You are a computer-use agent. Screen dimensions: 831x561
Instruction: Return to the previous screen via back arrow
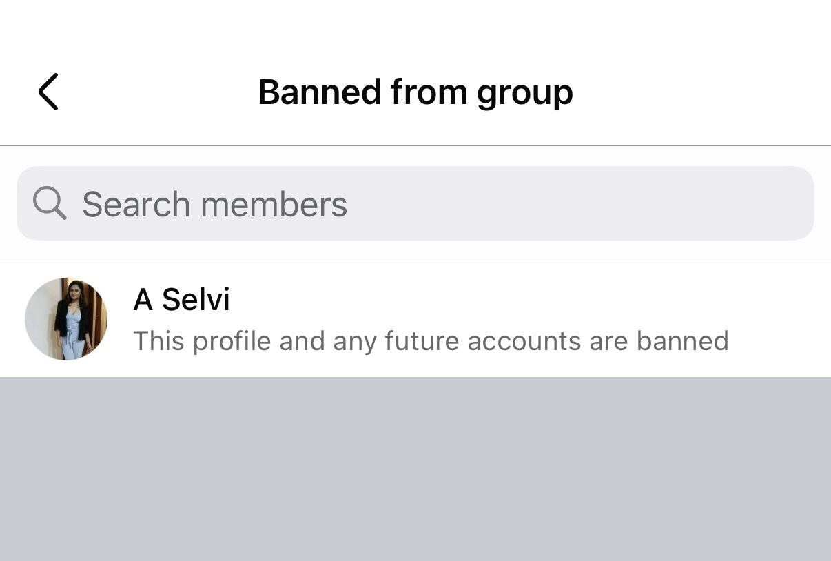(48, 92)
